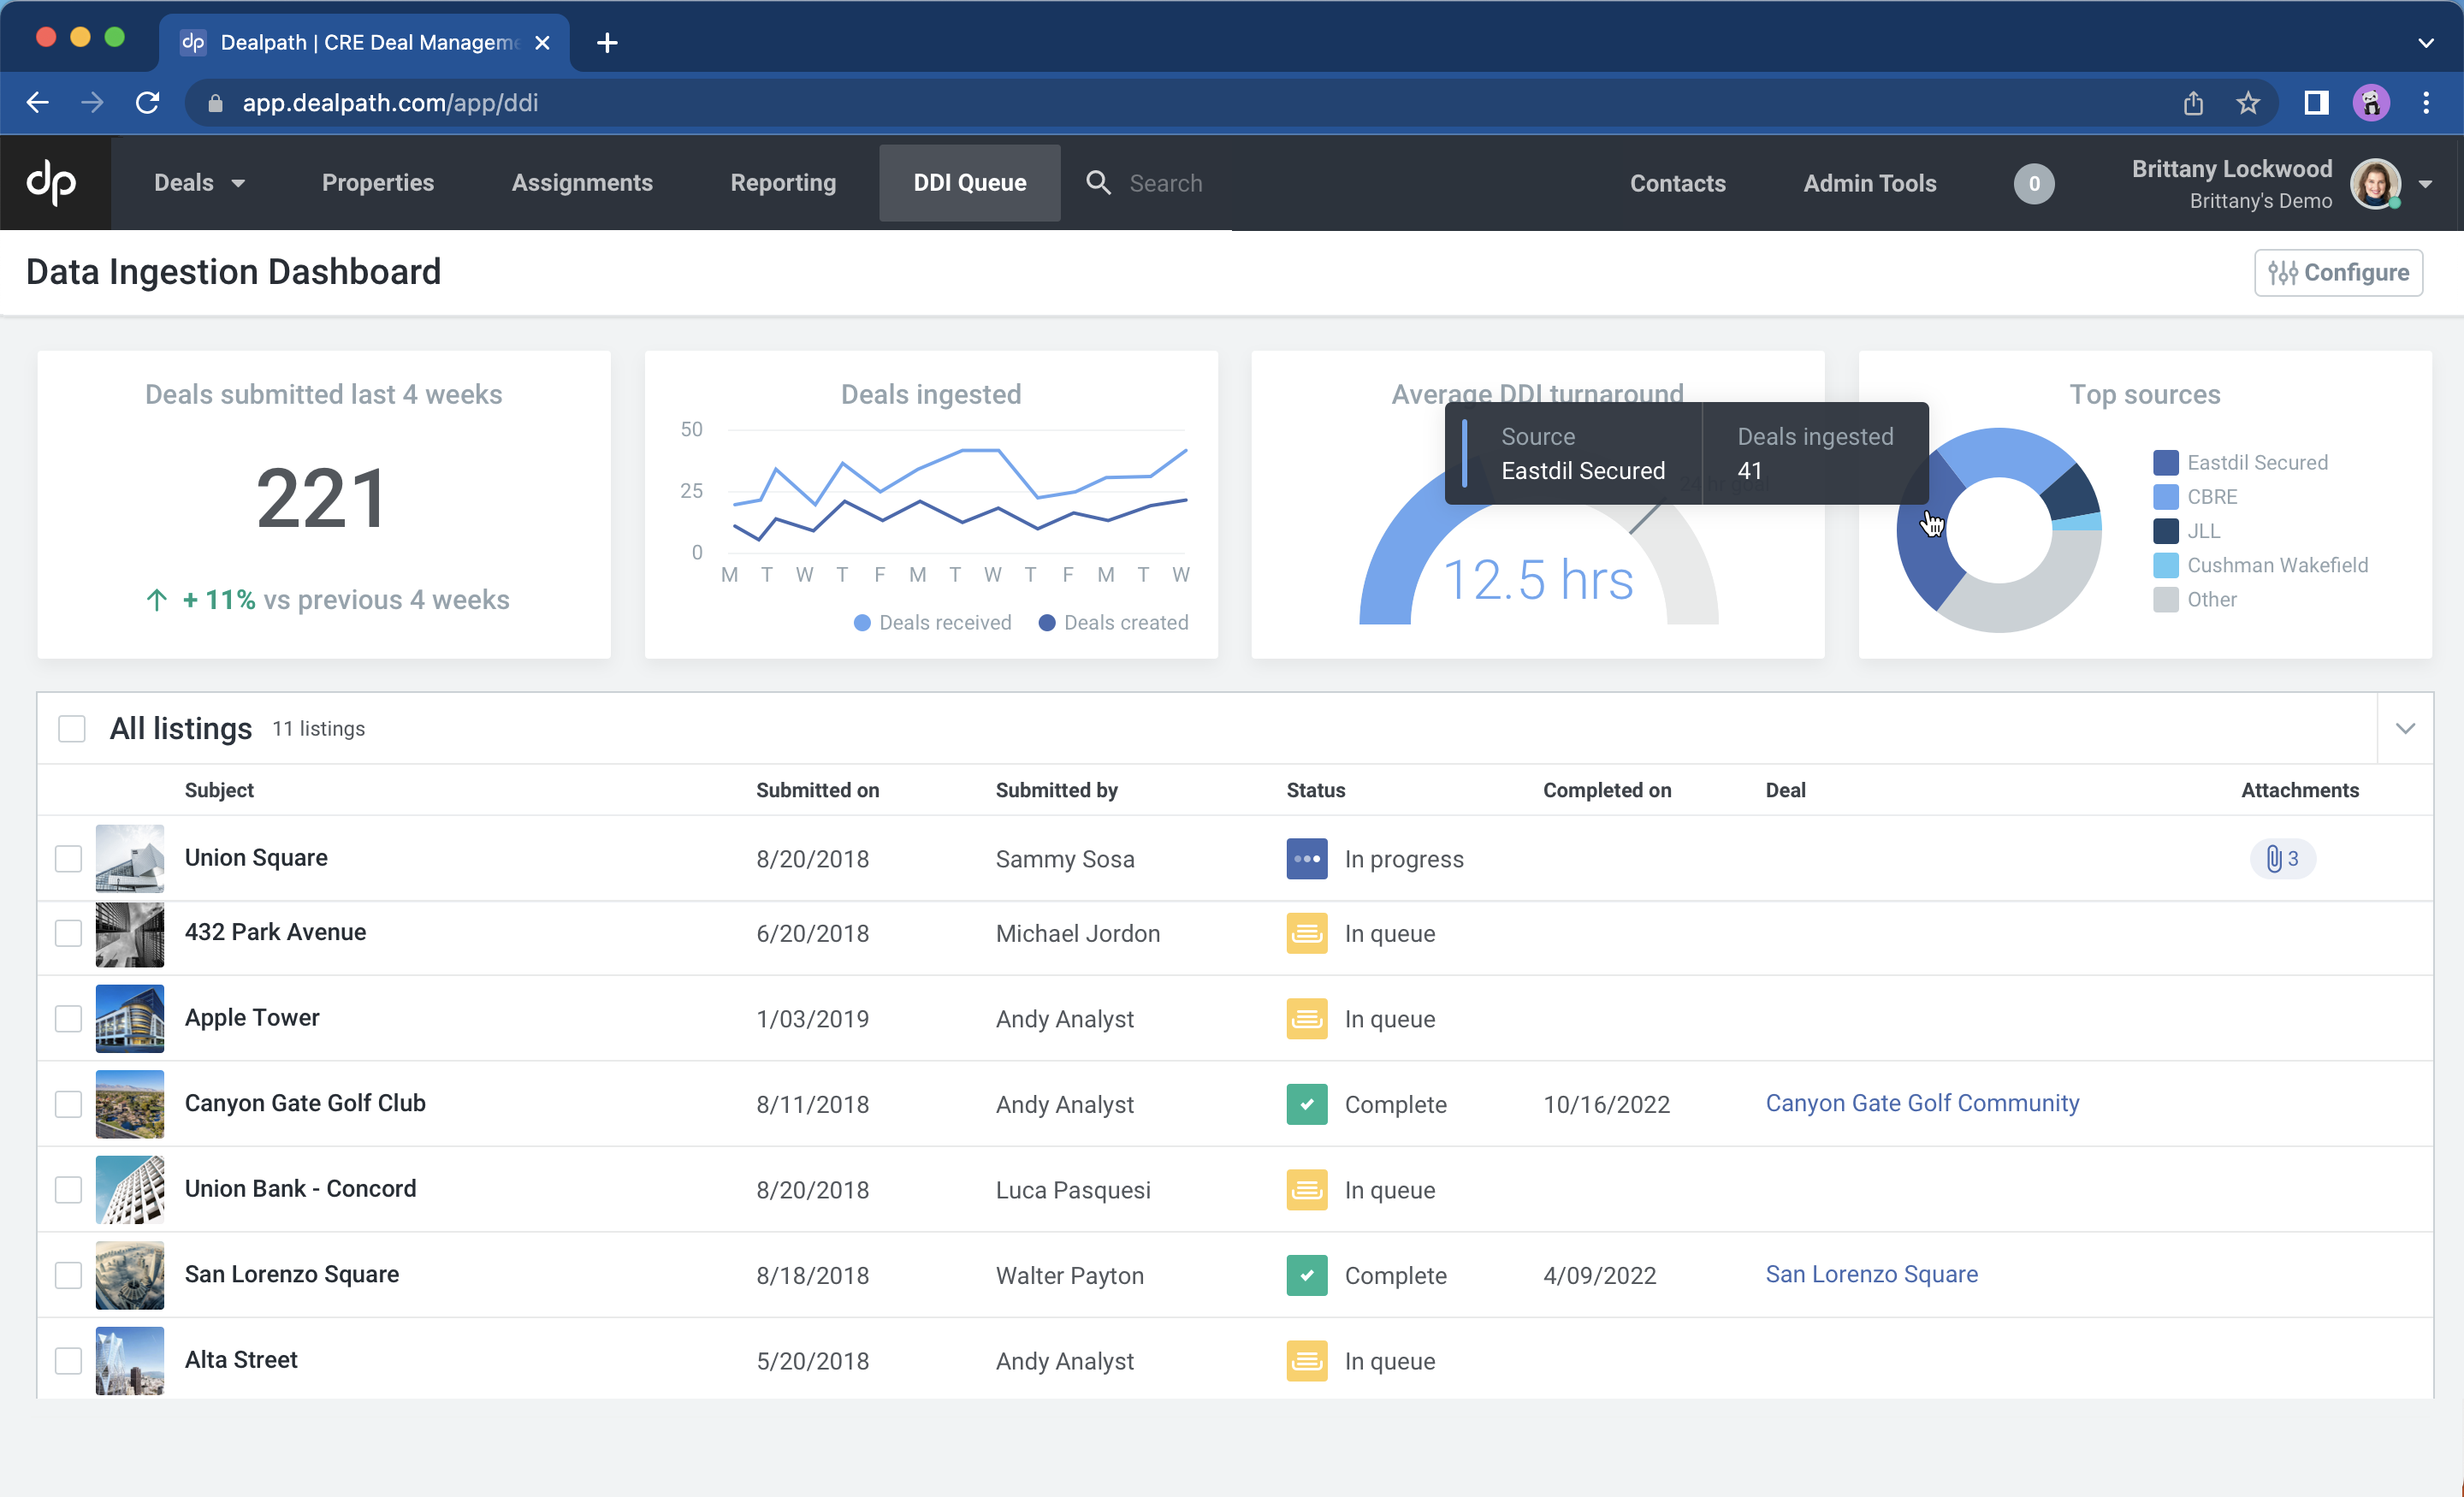The width and height of the screenshot is (2464, 1497).
Task: Click the search magnifier icon
Action: tap(1098, 183)
